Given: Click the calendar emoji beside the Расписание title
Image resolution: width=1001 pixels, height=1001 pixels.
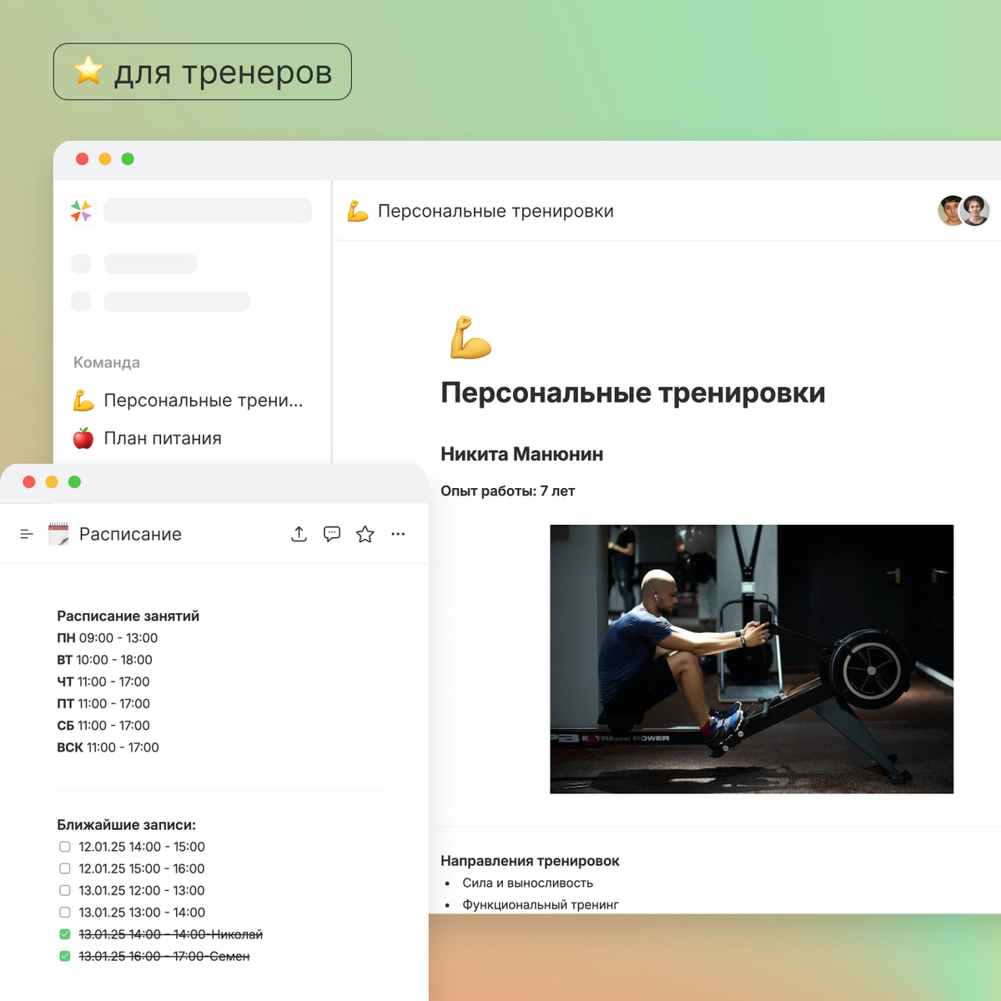Looking at the screenshot, I should pyautogui.click(x=58, y=534).
